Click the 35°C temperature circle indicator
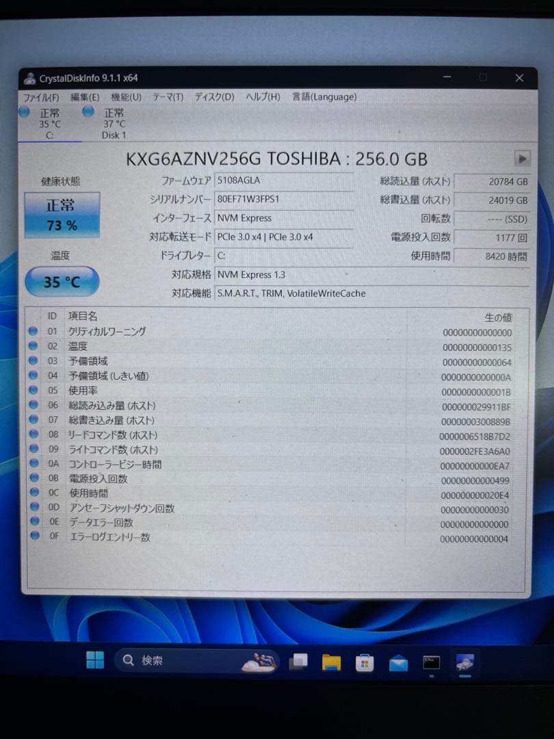Viewport: 554px width, 739px height. coord(62,281)
